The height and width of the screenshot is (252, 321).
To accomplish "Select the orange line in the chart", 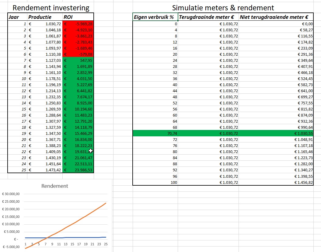I will point(79,221).
